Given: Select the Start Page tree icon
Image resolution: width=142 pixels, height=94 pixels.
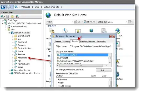Looking at the screenshot, I should click(6, 20).
